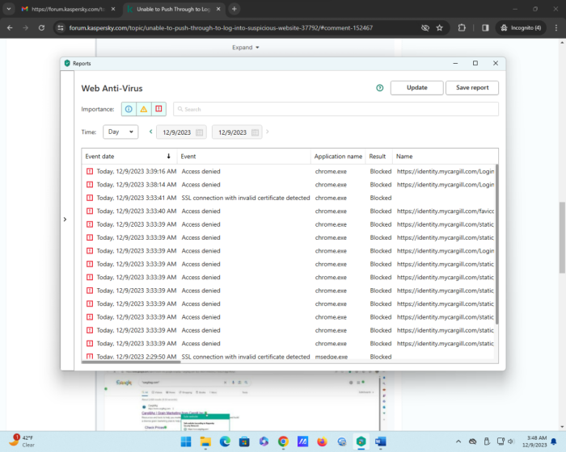The height and width of the screenshot is (452, 566).
Task: Open the start date calendar picker
Action: [199, 132]
